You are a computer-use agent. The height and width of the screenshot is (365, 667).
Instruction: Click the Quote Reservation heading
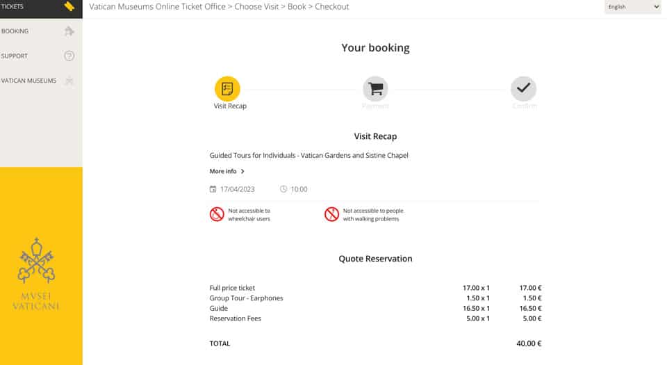click(375, 259)
